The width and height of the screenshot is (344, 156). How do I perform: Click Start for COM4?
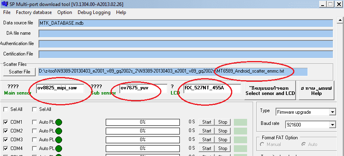coord(207,148)
